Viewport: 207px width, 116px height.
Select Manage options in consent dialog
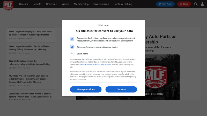pos(86,89)
